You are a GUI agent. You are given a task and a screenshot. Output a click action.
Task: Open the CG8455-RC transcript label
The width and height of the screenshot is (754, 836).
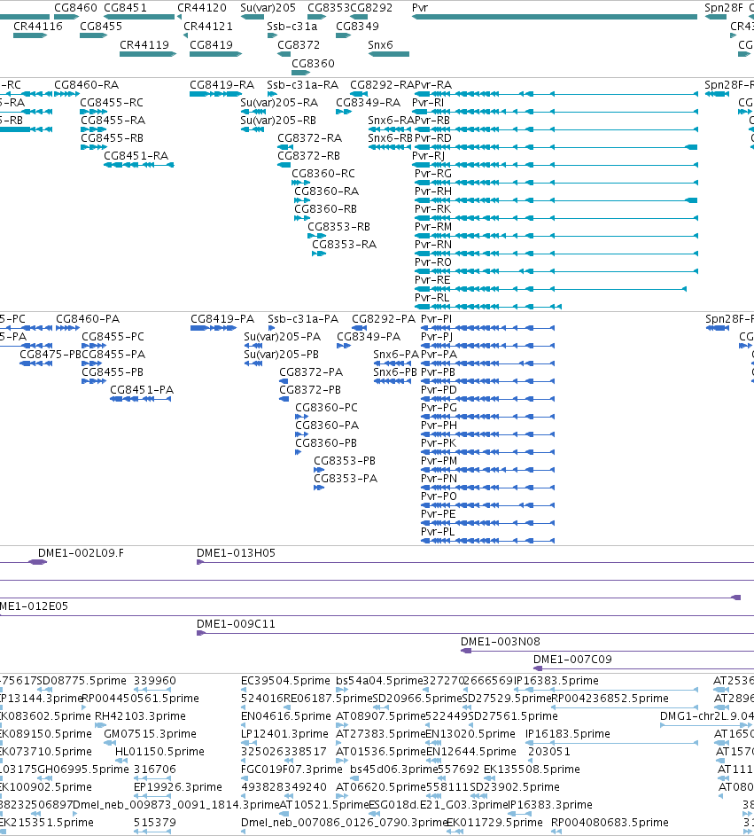pos(112,102)
